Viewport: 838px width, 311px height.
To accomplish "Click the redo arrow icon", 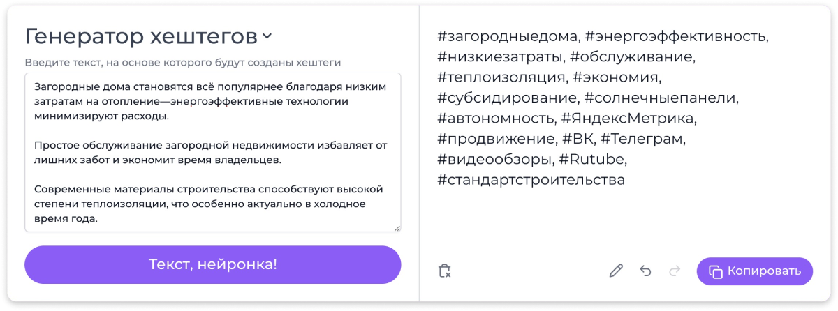I will coord(675,271).
